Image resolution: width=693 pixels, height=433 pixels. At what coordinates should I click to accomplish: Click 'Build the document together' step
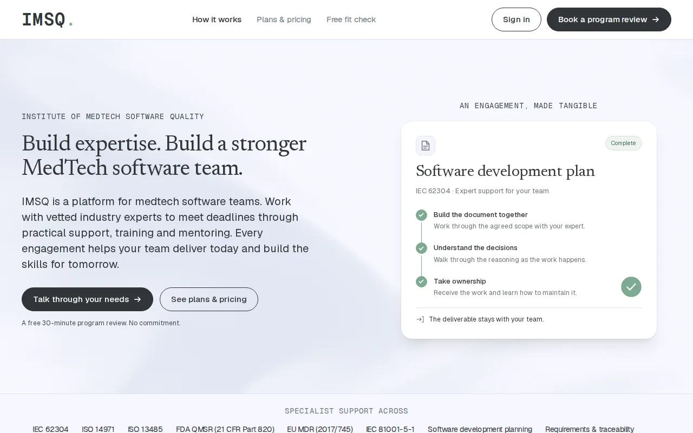click(480, 215)
